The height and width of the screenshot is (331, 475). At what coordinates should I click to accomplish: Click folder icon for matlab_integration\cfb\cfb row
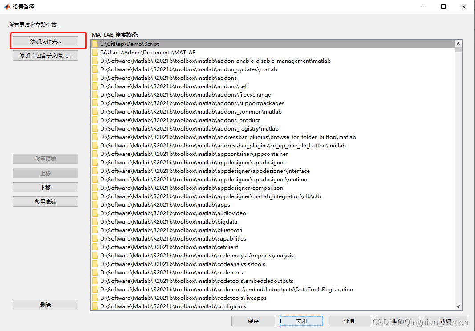tap(95, 197)
